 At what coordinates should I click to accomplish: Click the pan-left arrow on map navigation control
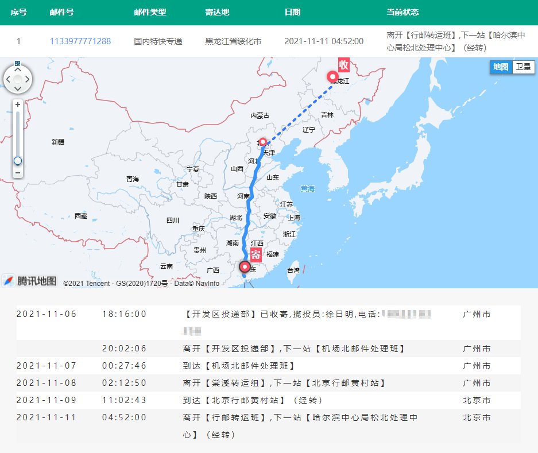(x=8, y=79)
